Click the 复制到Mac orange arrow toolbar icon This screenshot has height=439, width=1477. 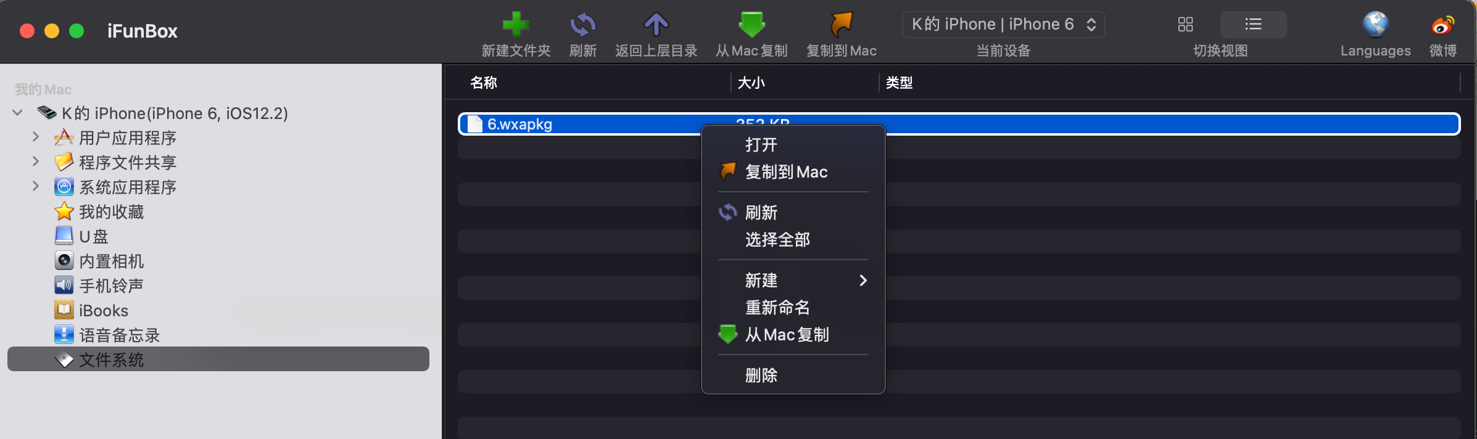841,25
